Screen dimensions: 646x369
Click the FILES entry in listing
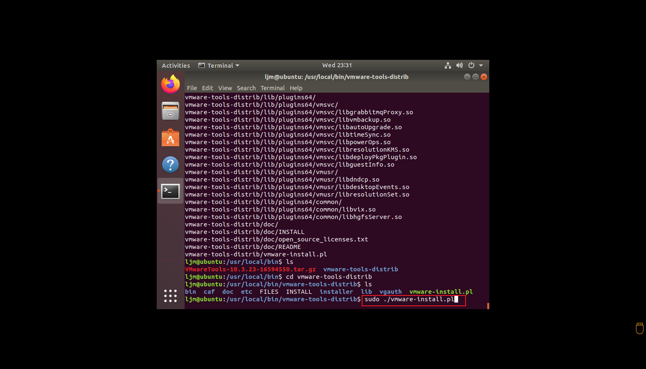tap(269, 292)
